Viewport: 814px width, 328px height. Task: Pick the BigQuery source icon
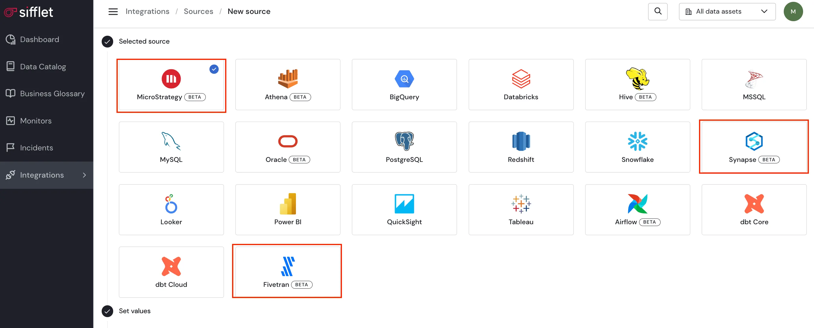404,79
